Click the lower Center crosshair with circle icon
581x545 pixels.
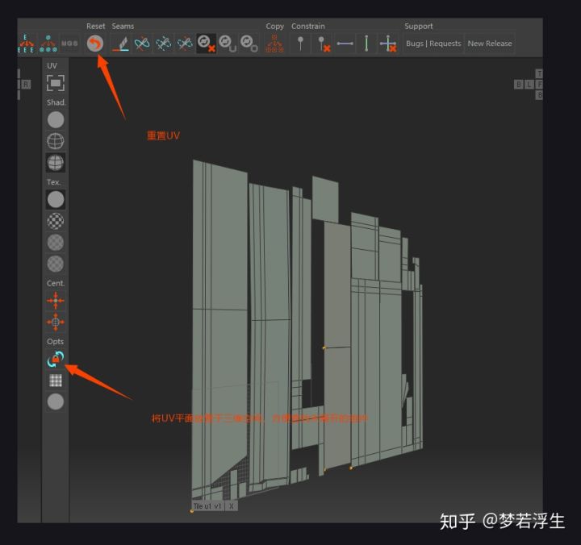55,322
